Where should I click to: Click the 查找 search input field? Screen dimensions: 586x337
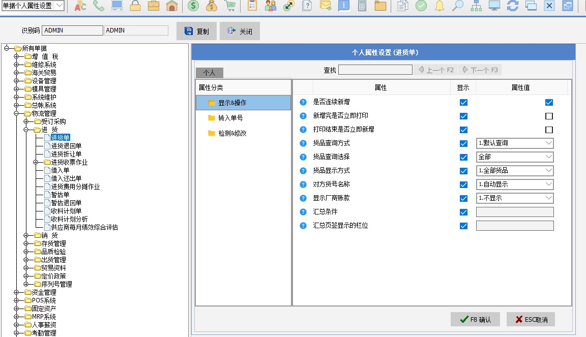[375, 70]
